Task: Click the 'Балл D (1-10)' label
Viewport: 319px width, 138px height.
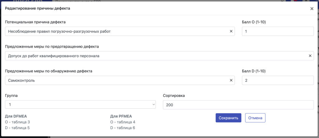Action: point(254,71)
